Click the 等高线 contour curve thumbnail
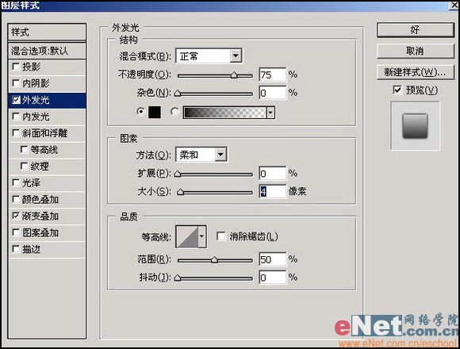 (187, 236)
